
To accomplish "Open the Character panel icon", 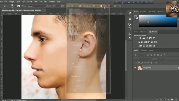I will pyautogui.click(x=130, y=34).
